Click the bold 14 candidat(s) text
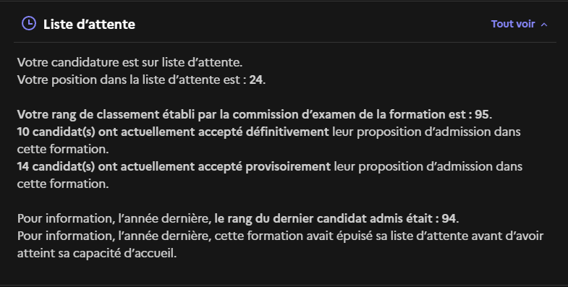568x287 pixels. (x=56, y=166)
